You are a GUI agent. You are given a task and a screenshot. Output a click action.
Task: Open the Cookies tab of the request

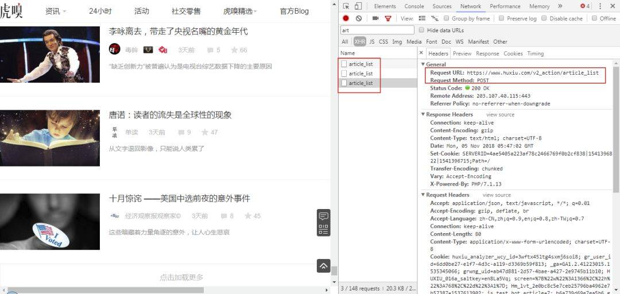pos(513,53)
